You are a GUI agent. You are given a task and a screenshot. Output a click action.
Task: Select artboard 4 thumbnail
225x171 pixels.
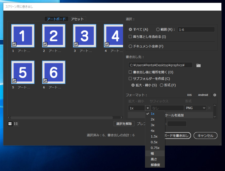click(113, 36)
